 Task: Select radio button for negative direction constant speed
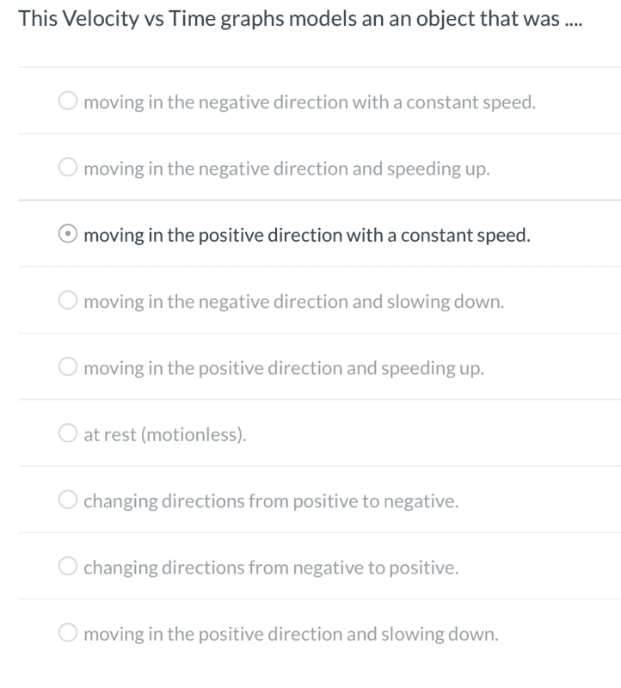click(x=69, y=101)
